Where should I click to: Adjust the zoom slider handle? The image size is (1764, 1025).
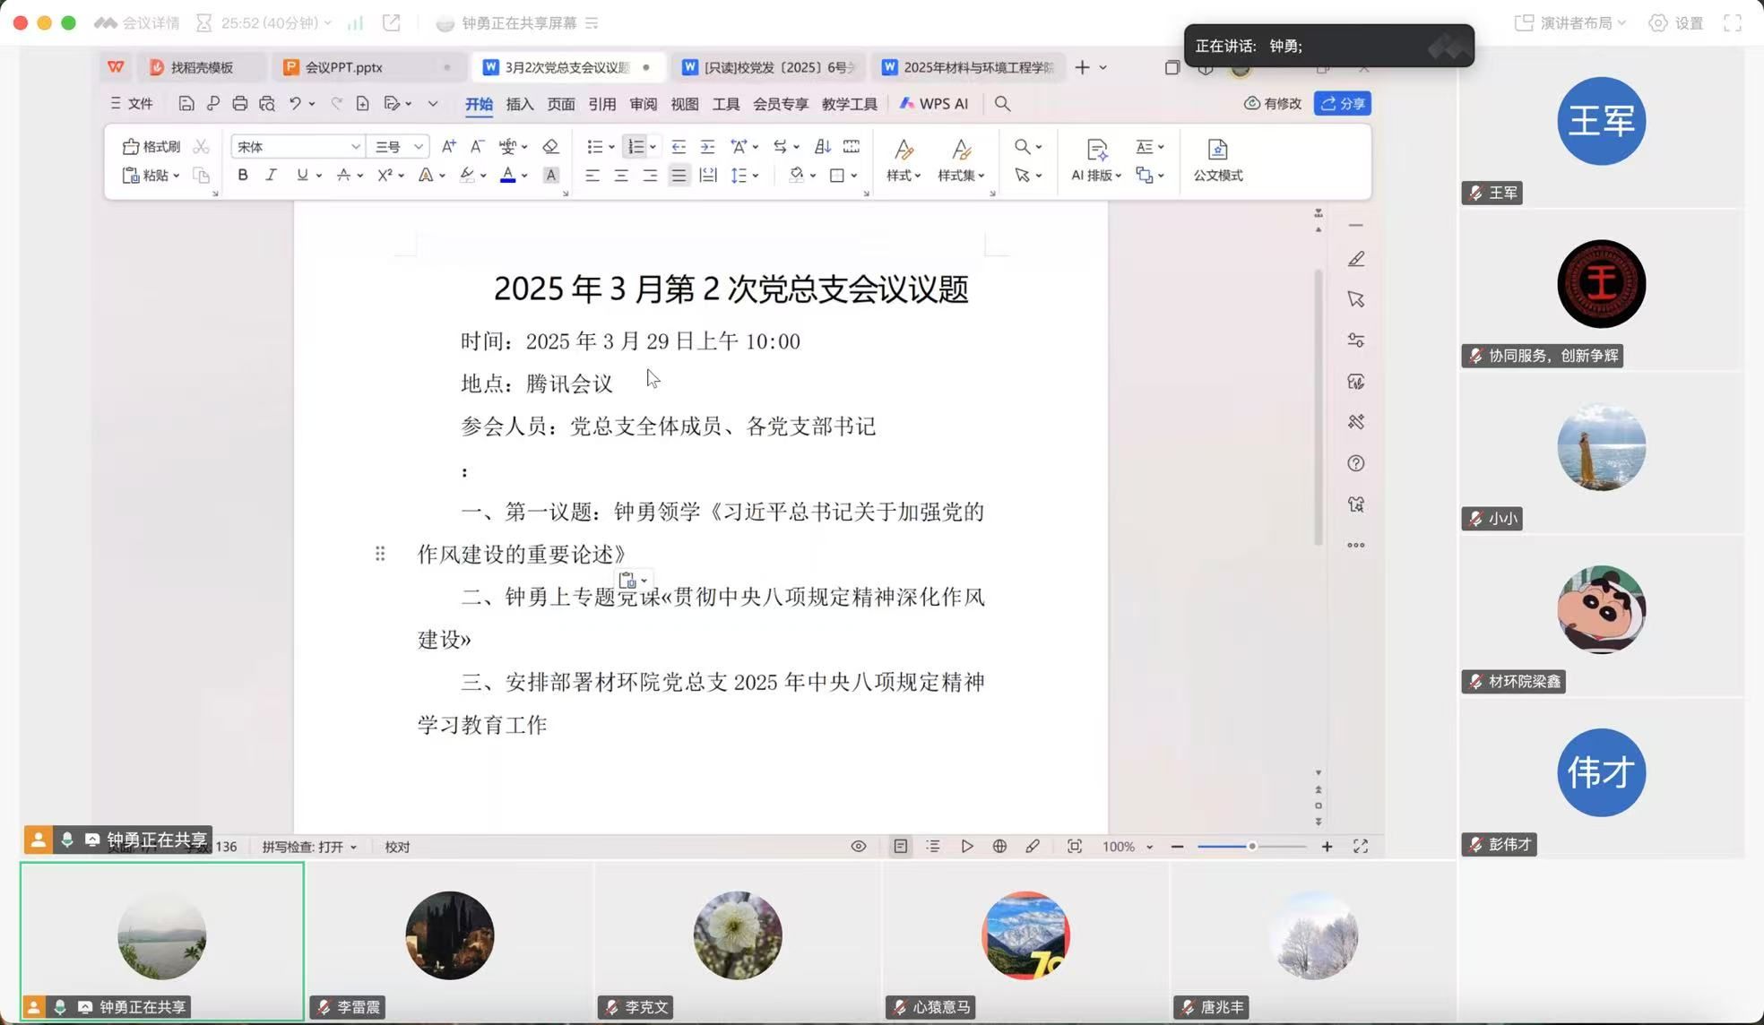[1251, 847]
